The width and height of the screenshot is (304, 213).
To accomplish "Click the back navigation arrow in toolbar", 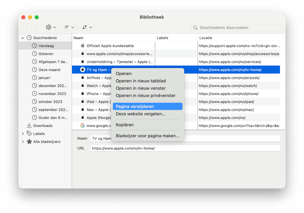I will click(x=27, y=27).
